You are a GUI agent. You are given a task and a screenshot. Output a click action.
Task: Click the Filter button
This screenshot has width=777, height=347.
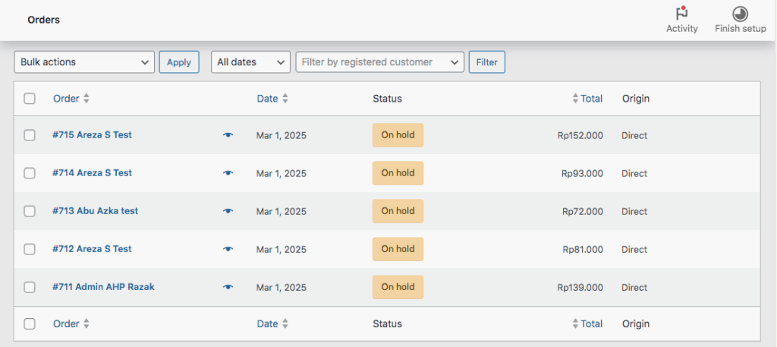(486, 62)
